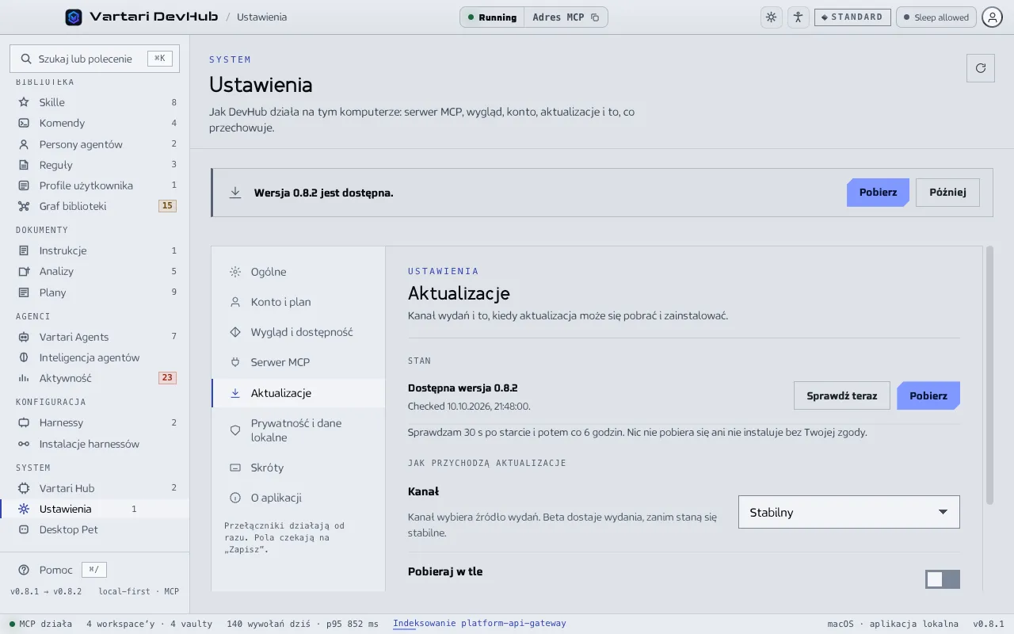Open Desktop Pet

[95, 529]
